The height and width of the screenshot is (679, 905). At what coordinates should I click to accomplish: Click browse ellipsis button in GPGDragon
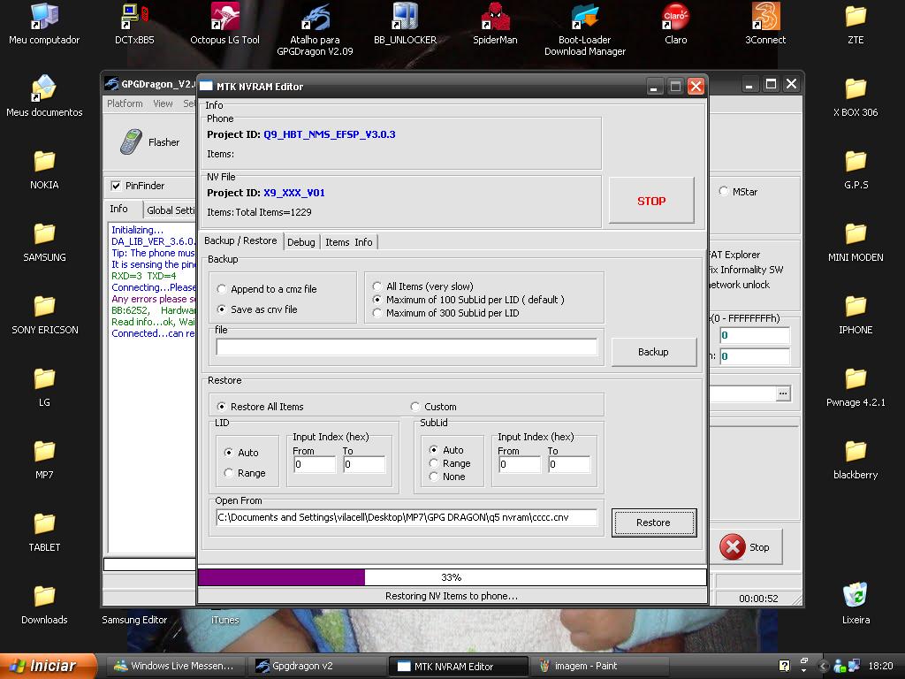click(783, 393)
